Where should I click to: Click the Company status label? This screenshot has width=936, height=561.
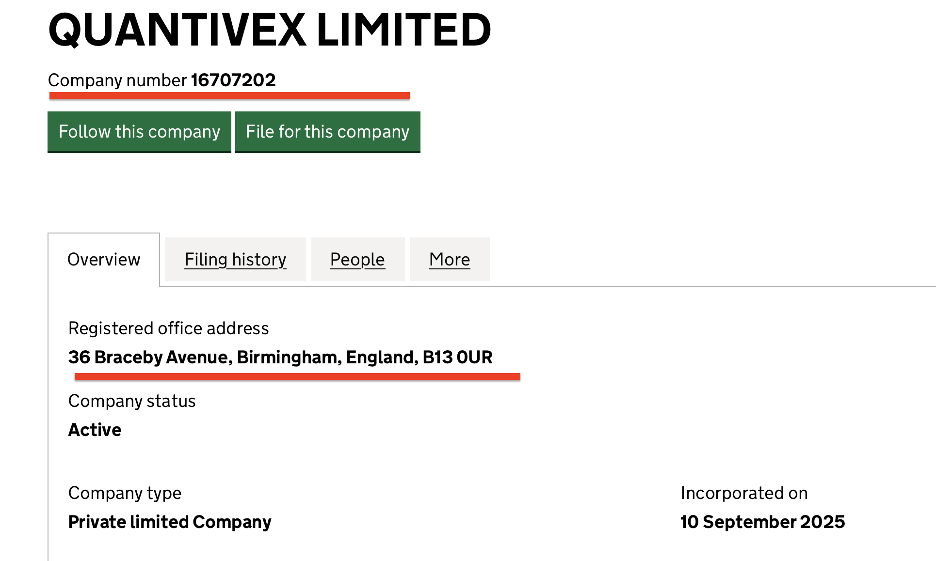[132, 401]
